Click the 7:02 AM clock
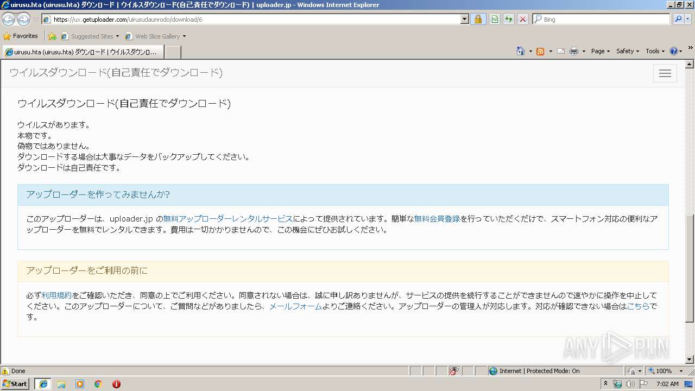 [667, 384]
